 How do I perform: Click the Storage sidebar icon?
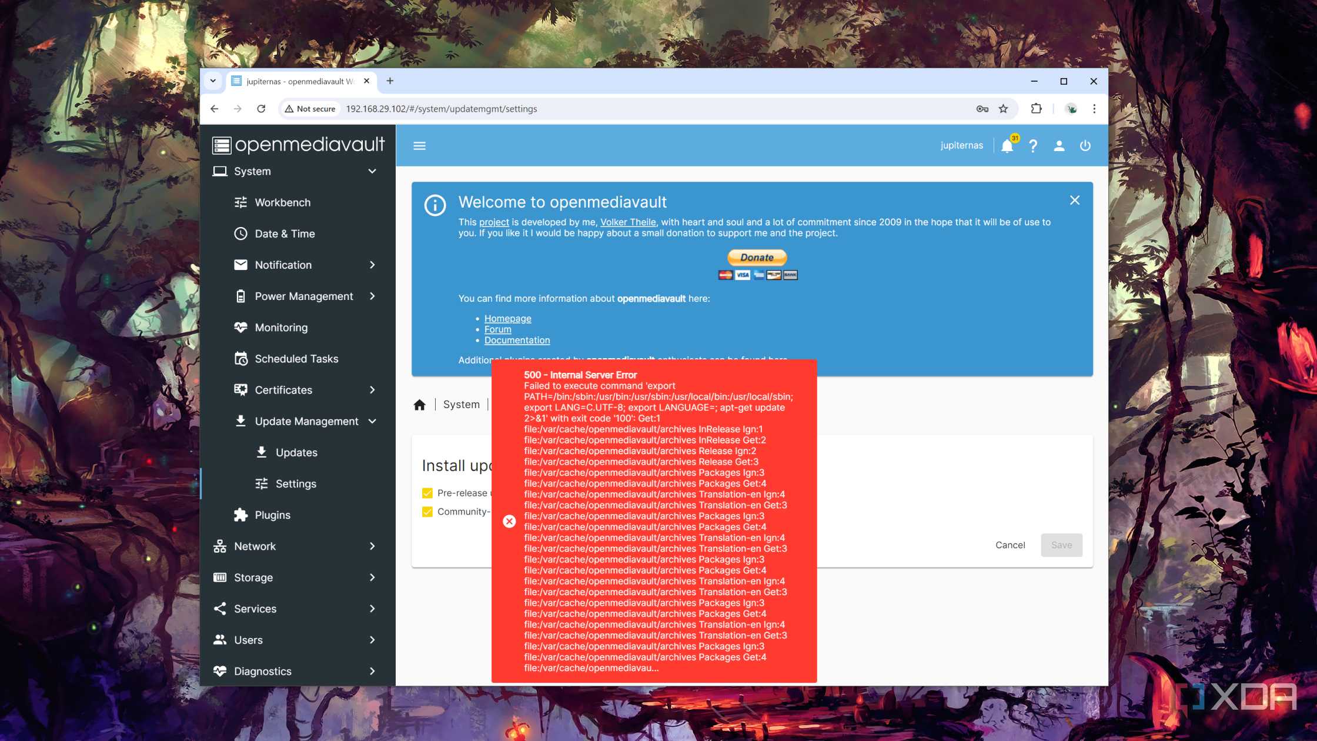point(220,577)
